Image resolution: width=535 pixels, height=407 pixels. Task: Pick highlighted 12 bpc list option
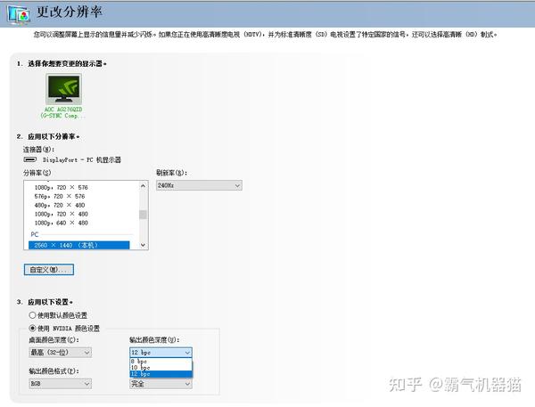[x=160, y=374]
